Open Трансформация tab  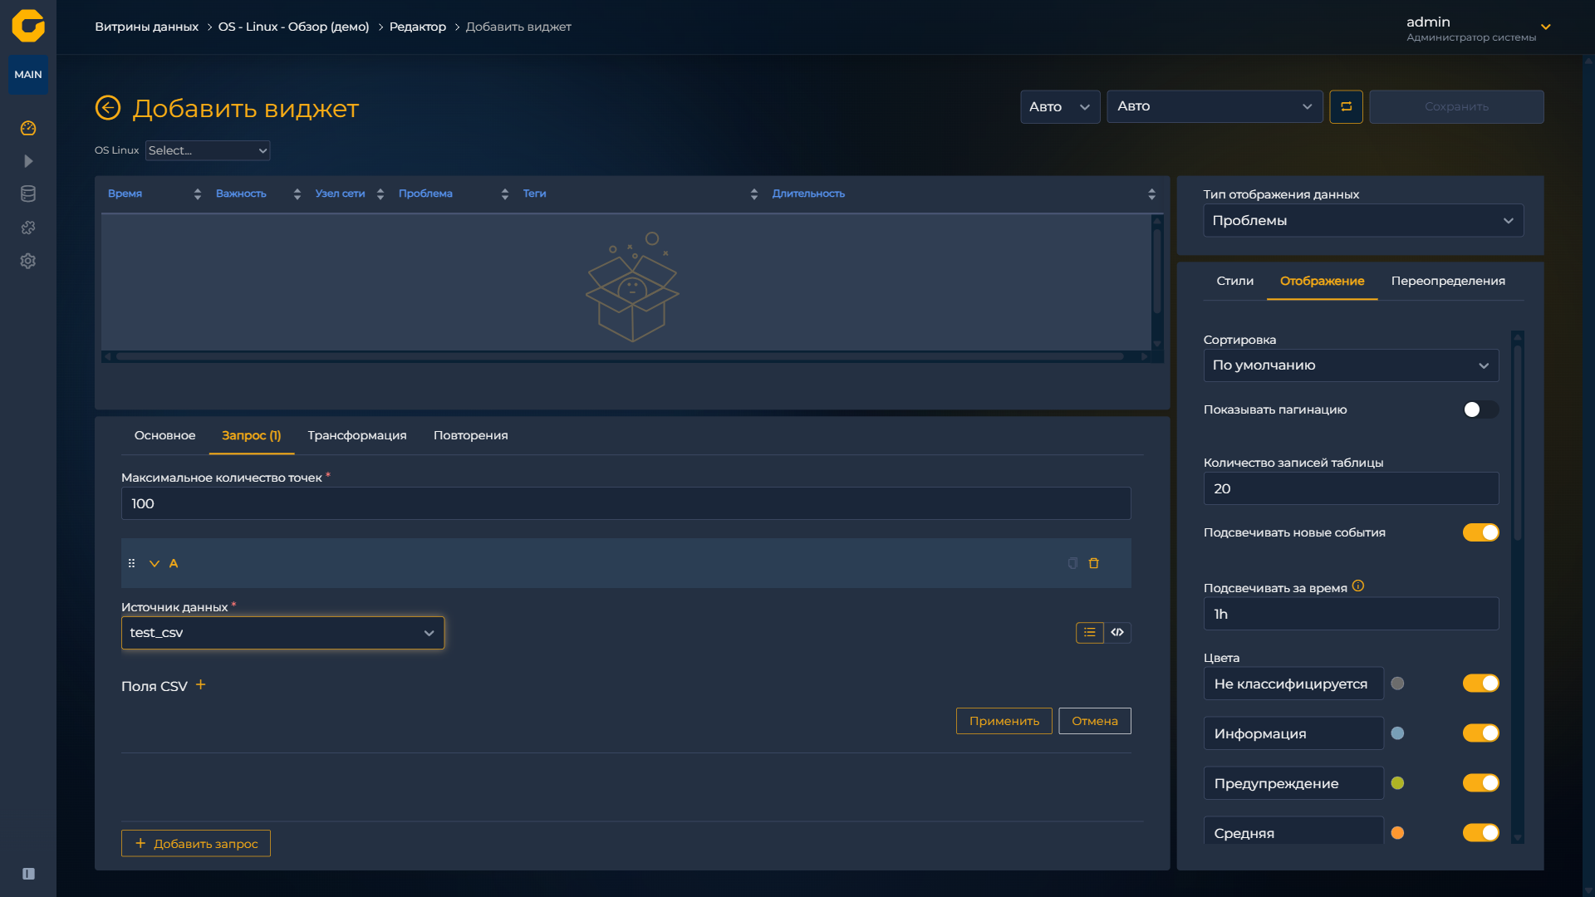357,435
